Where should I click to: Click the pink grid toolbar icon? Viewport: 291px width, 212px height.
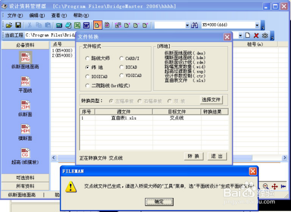click(118, 25)
